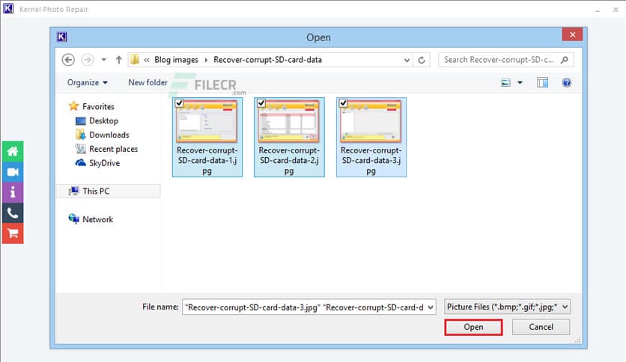Change view with the view icon
Screen dimensions: 626x362
505,82
